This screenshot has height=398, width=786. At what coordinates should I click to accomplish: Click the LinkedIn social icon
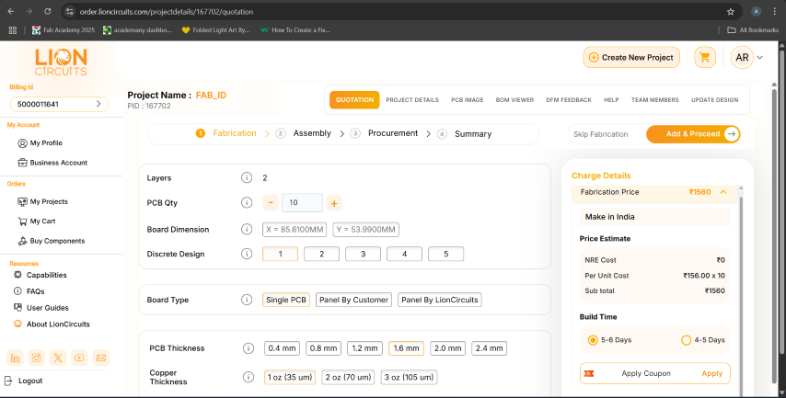pyautogui.click(x=16, y=358)
